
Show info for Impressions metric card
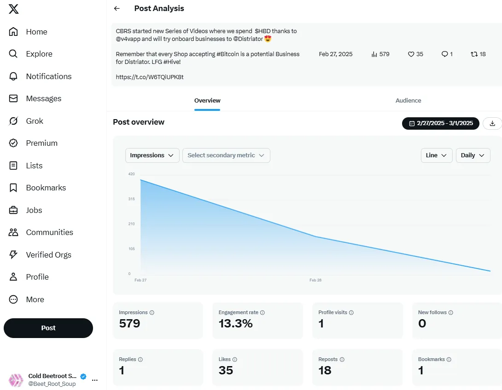(152, 313)
